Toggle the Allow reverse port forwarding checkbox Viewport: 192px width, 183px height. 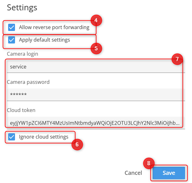[12, 28]
